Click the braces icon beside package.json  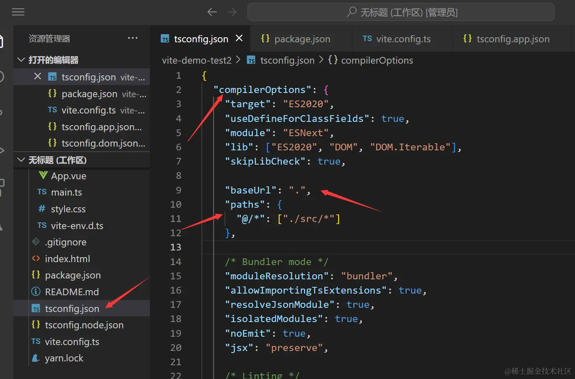(35, 275)
